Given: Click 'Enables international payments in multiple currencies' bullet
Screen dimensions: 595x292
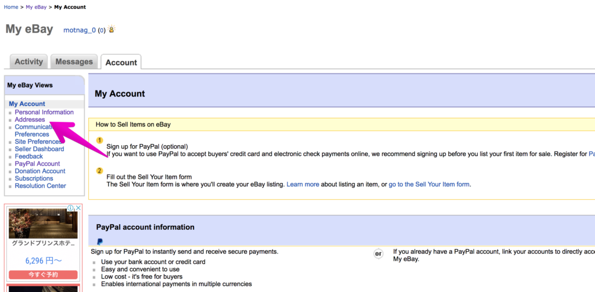Looking at the screenshot, I should click(x=177, y=284).
